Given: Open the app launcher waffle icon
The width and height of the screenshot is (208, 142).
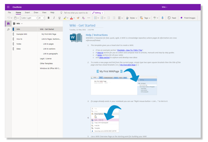Looking at the screenshot, I should coord(8,7).
